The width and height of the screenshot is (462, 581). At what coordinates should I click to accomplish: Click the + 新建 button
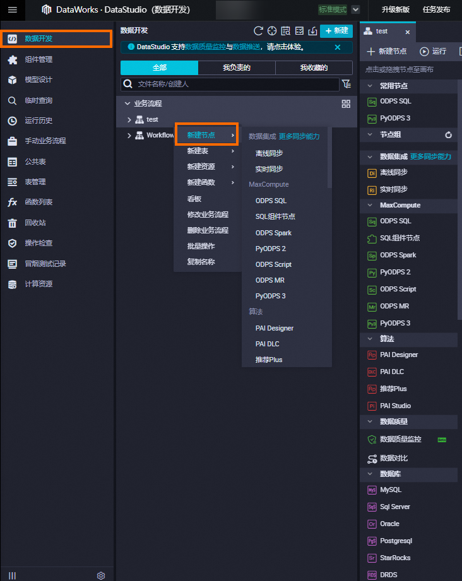click(336, 31)
